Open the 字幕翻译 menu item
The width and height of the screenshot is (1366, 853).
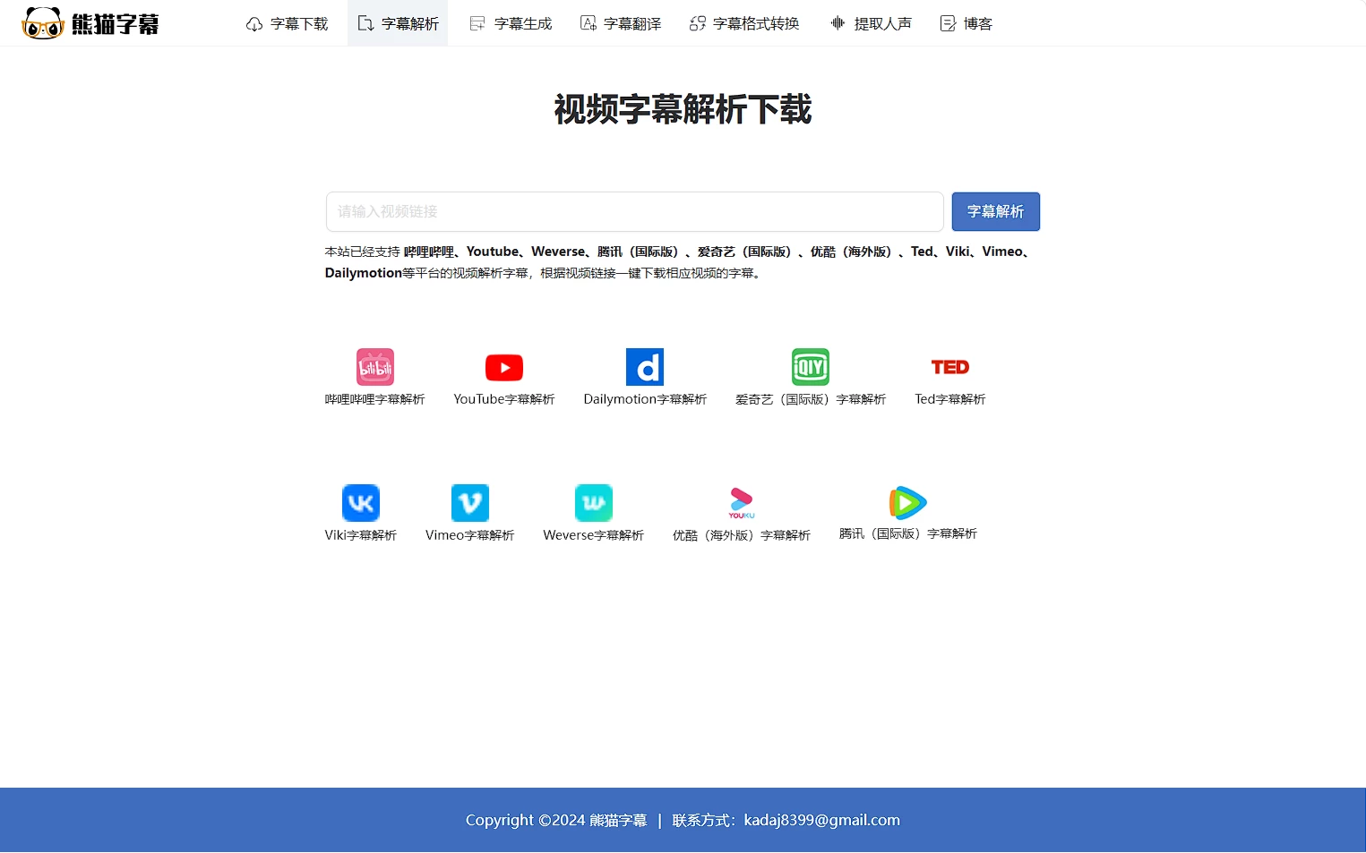[x=632, y=24]
